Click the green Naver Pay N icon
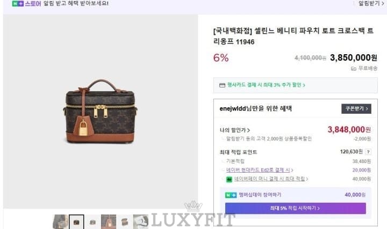 click(230, 179)
